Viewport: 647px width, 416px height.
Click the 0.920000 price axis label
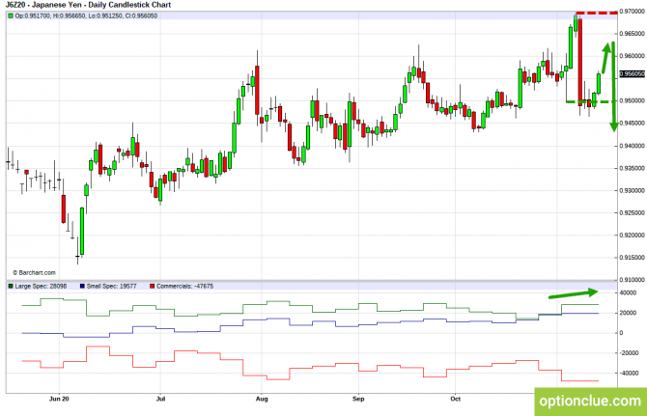point(632,235)
